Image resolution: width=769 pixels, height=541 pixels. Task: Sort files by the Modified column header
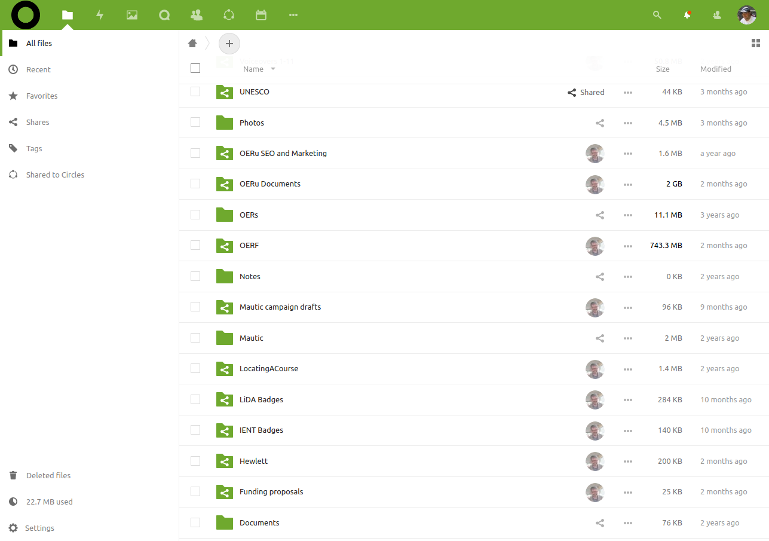[716, 69]
